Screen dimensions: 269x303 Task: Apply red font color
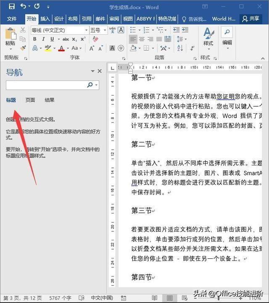(61, 48)
